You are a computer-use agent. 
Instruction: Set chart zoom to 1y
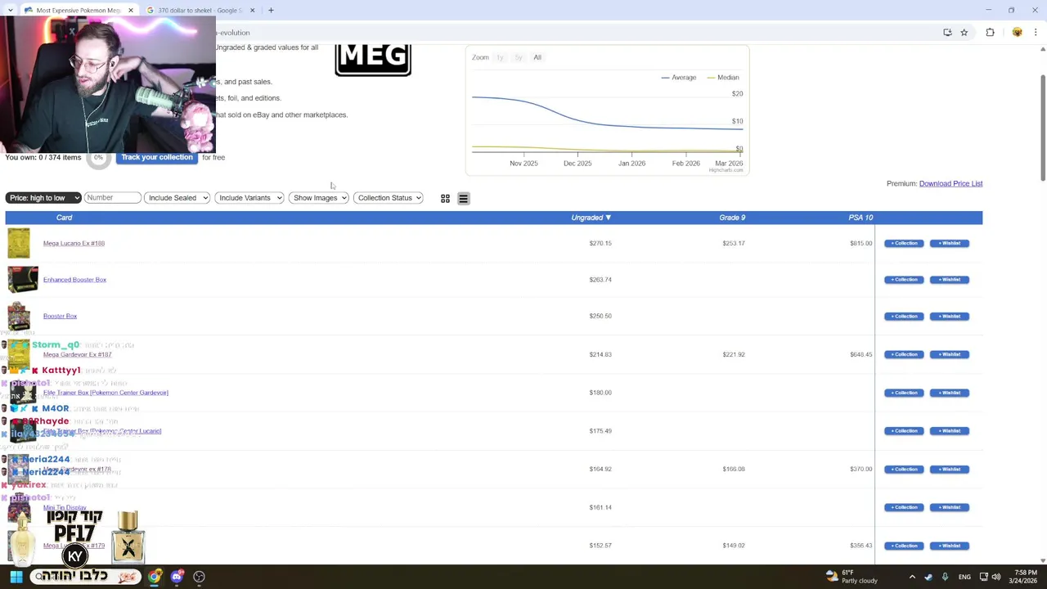point(499,57)
